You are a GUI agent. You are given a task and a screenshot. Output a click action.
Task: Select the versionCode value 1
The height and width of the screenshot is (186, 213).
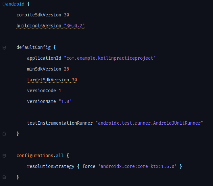(x=60, y=91)
